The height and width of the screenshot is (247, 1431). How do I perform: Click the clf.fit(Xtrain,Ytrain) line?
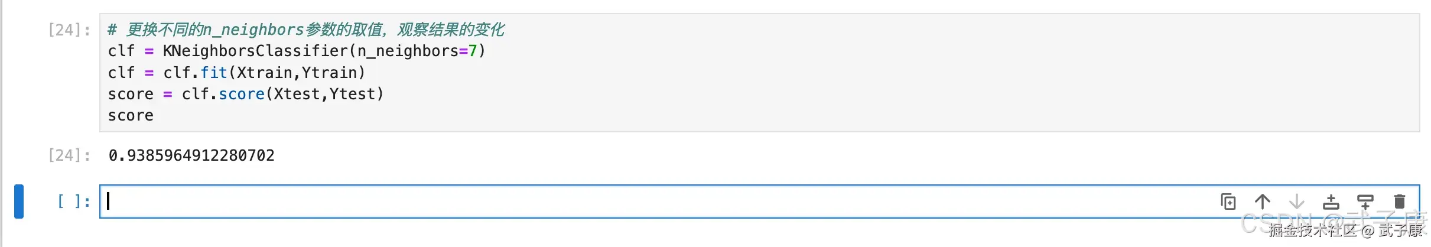[236, 73]
